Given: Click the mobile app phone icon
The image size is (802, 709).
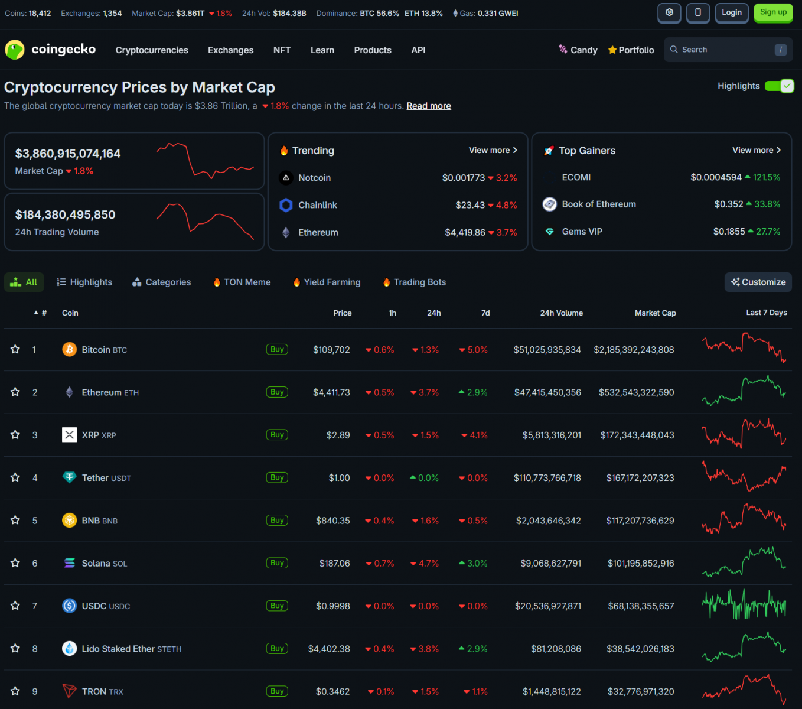Looking at the screenshot, I should (x=697, y=12).
